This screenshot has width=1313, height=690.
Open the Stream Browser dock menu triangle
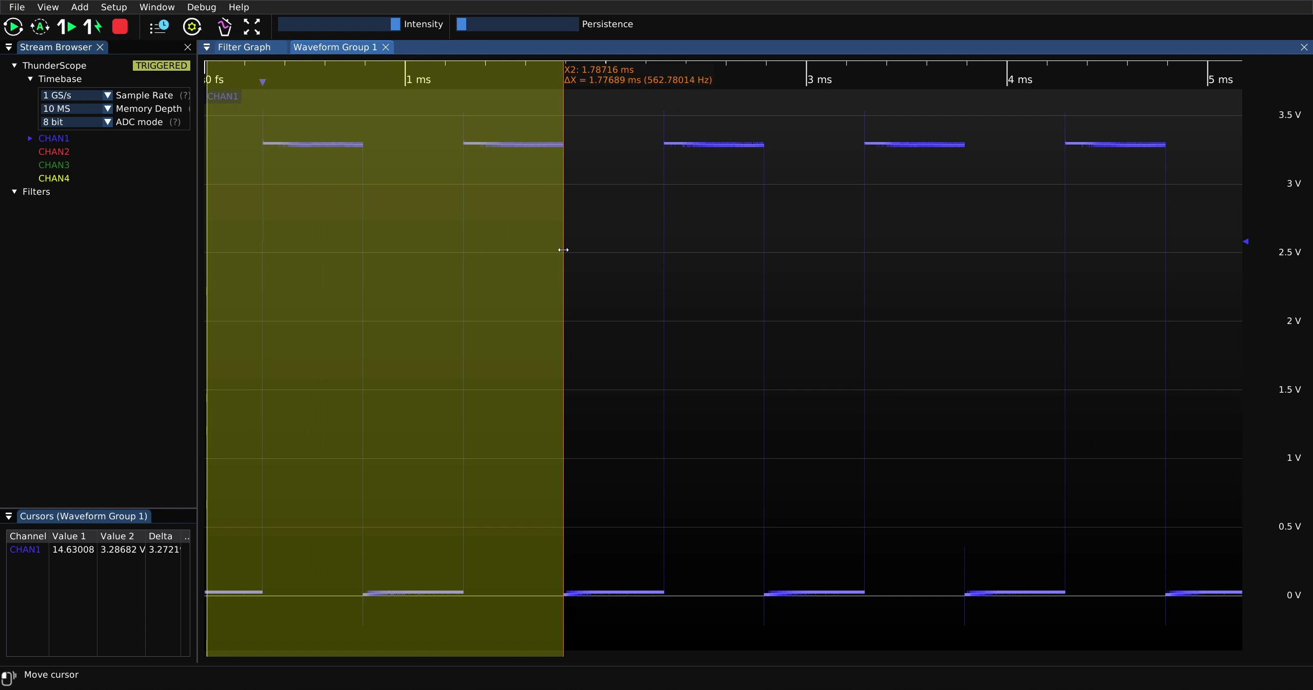(9, 47)
